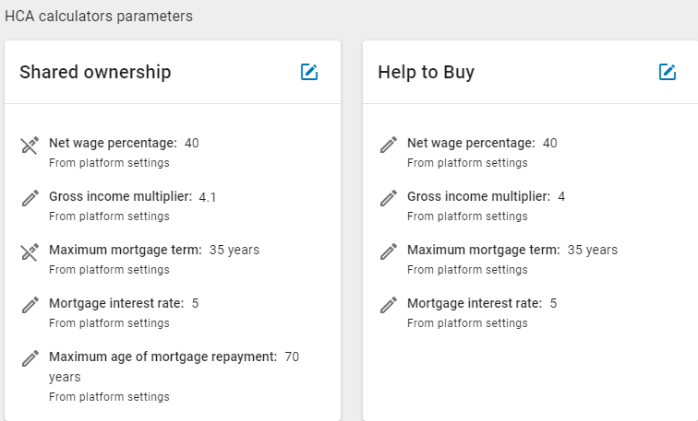Click crossed pencil beside Shared ownership Maximum mortgage term
Viewport: 698px width, 421px height.
30,251
